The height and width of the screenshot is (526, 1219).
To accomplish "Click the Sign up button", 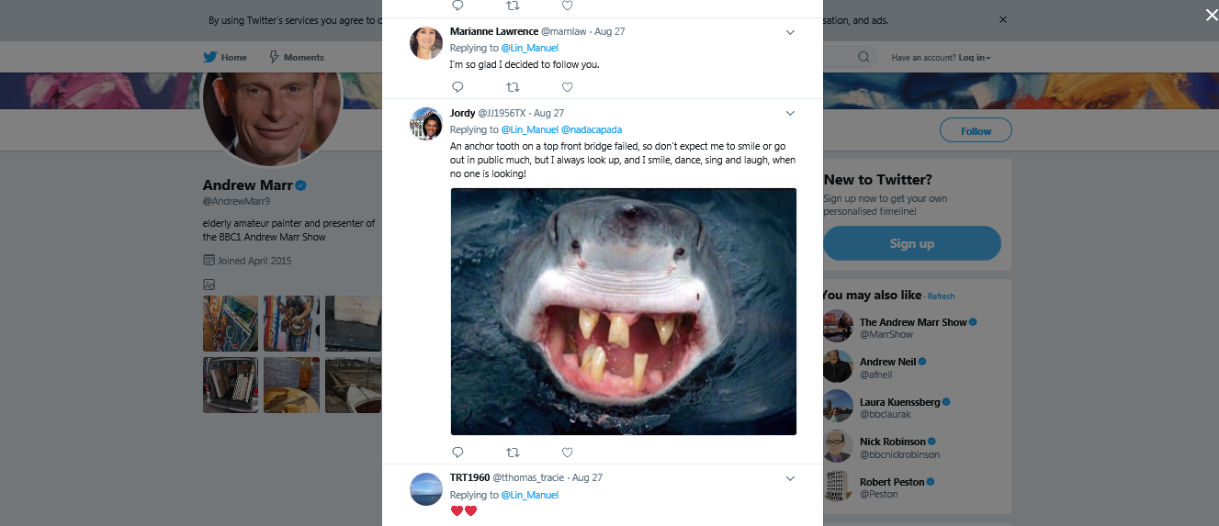I will pos(911,243).
